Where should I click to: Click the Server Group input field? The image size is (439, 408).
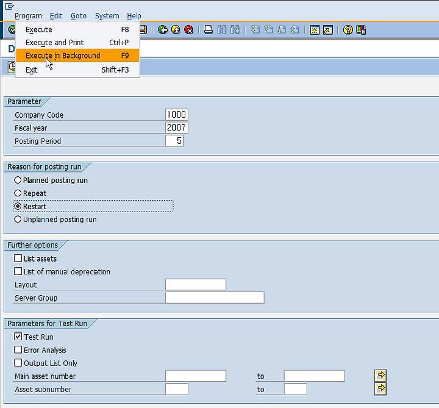(215, 298)
